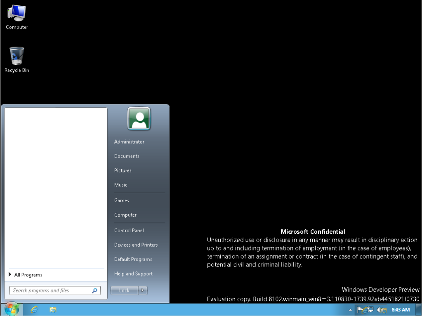Expand the All Programs list
This screenshot has width=422, height=316.
[x=28, y=275]
